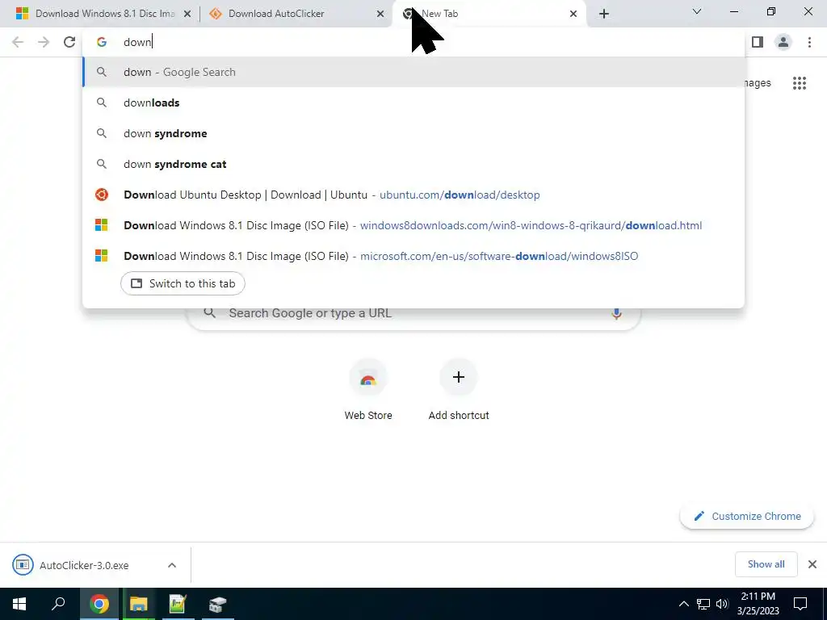Open the green notepad app in taskbar

click(x=178, y=604)
